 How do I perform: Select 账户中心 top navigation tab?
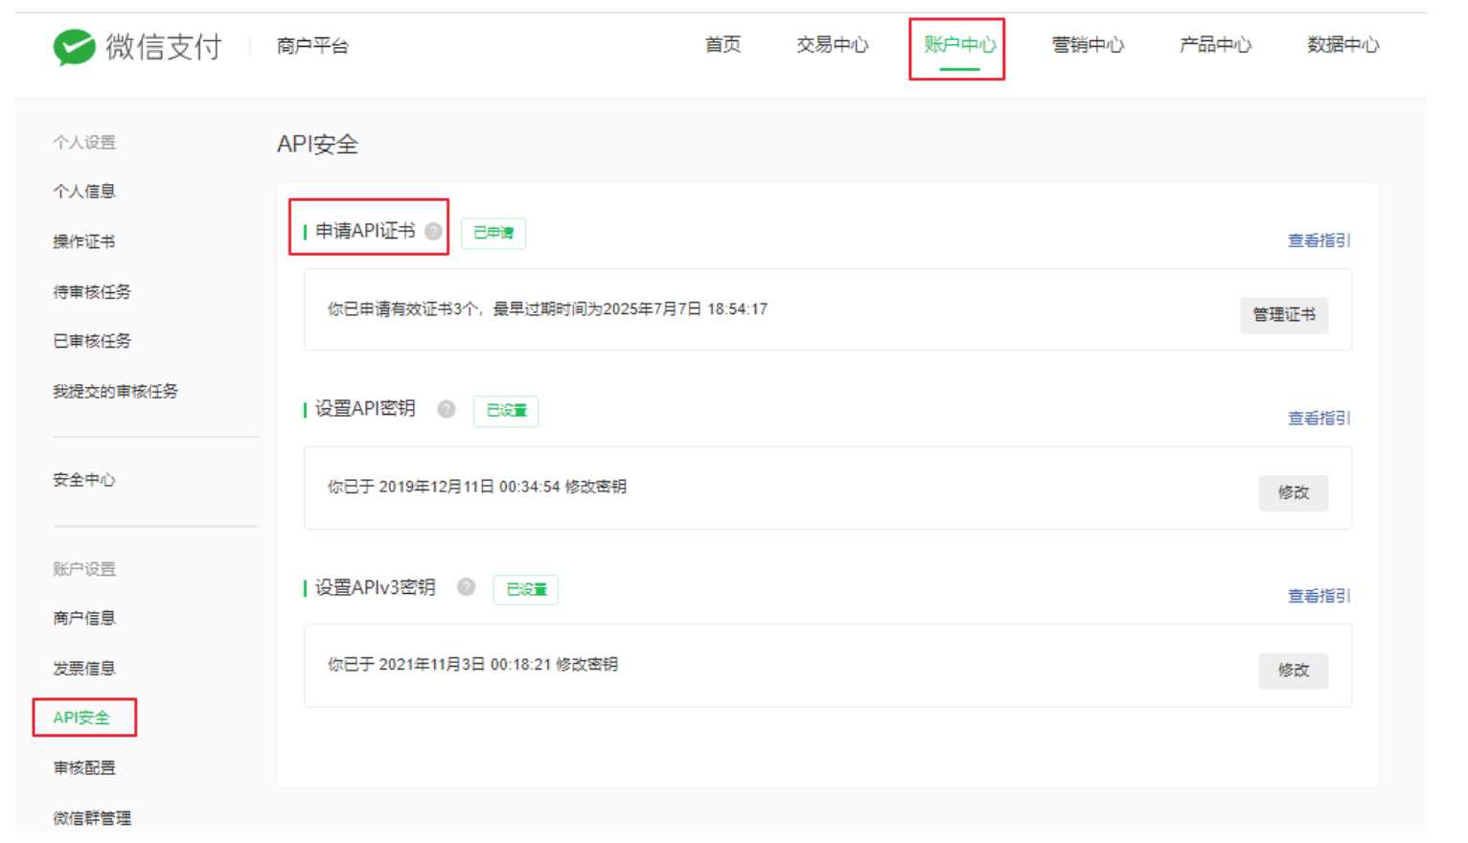[959, 45]
